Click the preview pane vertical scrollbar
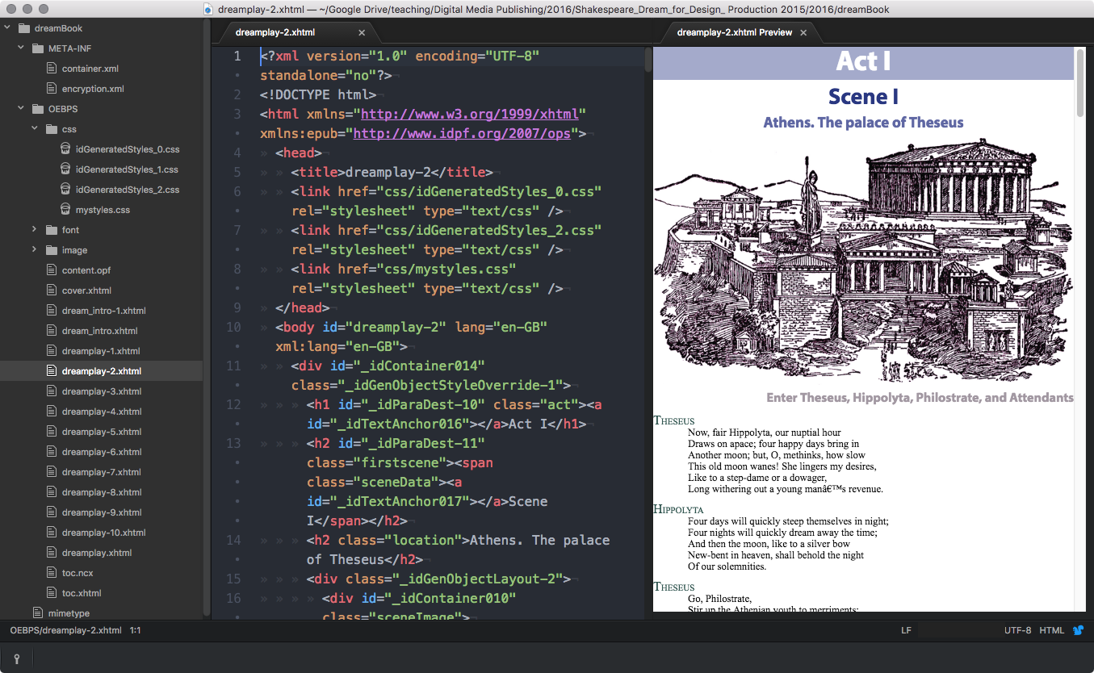The width and height of the screenshot is (1094, 673). coord(1081,82)
